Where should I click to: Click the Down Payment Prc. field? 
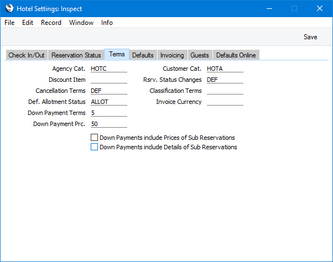(108, 124)
